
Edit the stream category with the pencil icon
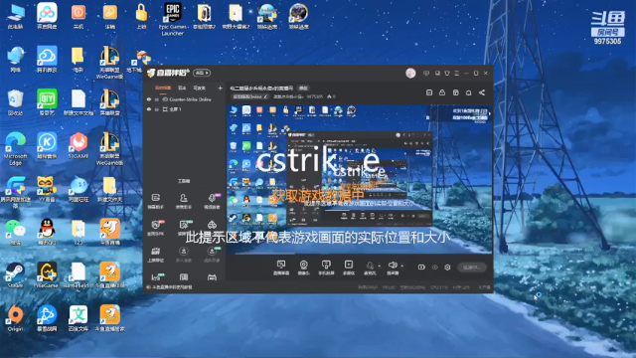[265, 96]
